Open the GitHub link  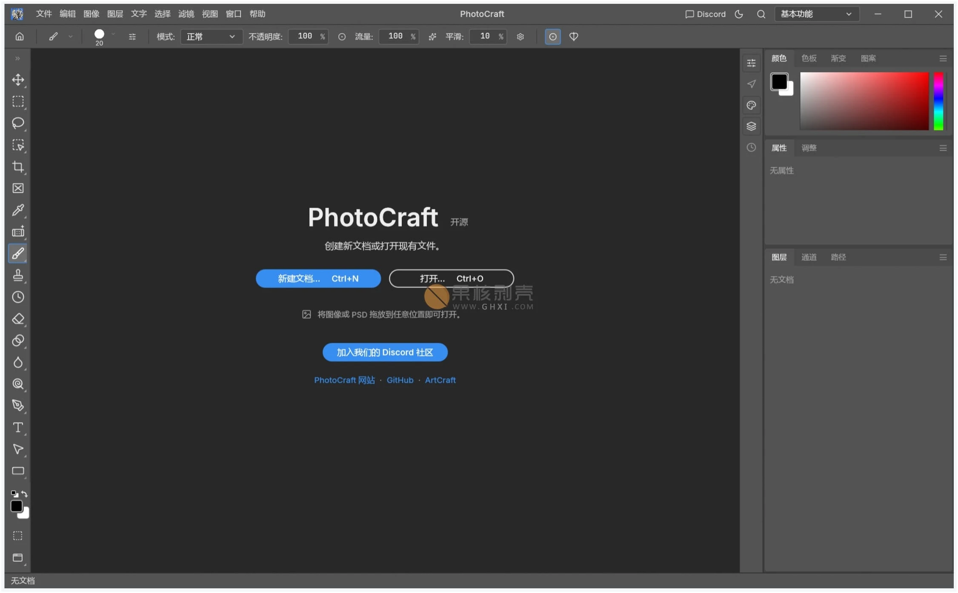pyautogui.click(x=400, y=380)
